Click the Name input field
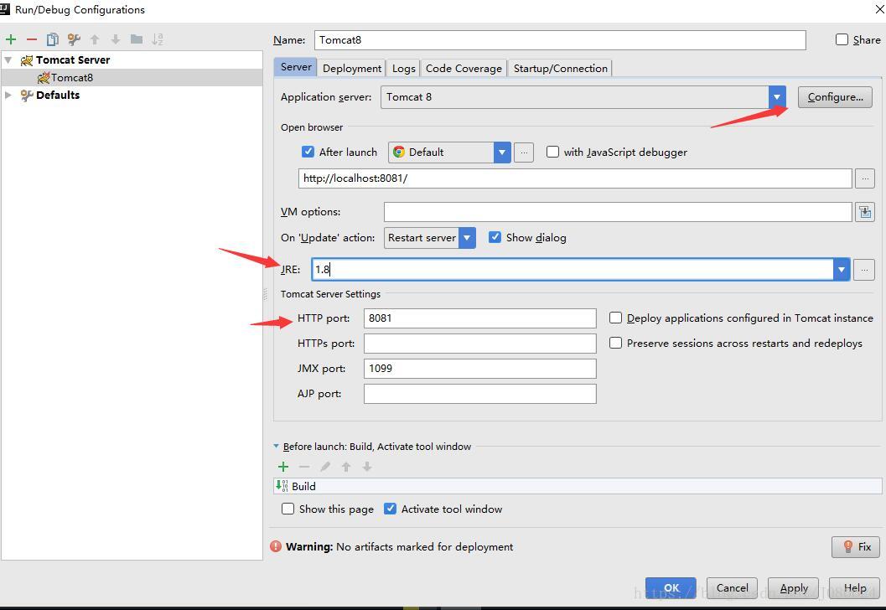This screenshot has height=610, width=886. coord(560,40)
